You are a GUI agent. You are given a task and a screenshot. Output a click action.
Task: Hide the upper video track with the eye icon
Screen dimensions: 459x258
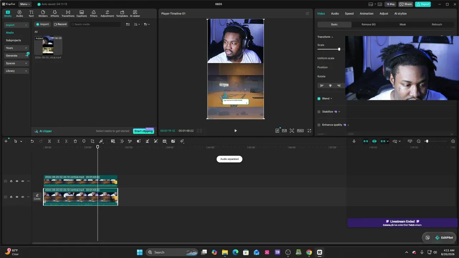(x=17, y=181)
